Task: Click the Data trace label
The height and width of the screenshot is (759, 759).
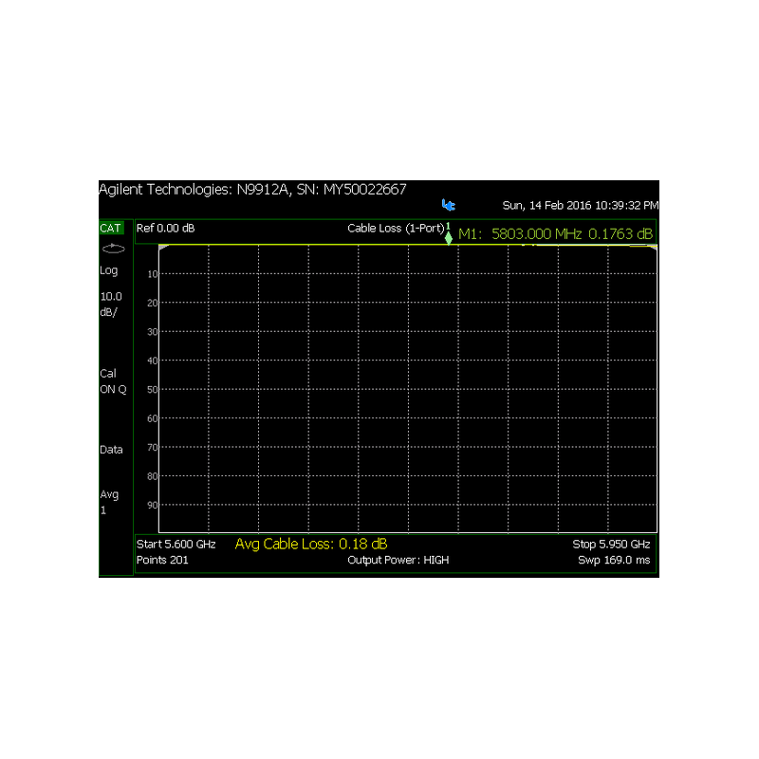Action: pyautogui.click(x=111, y=450)
